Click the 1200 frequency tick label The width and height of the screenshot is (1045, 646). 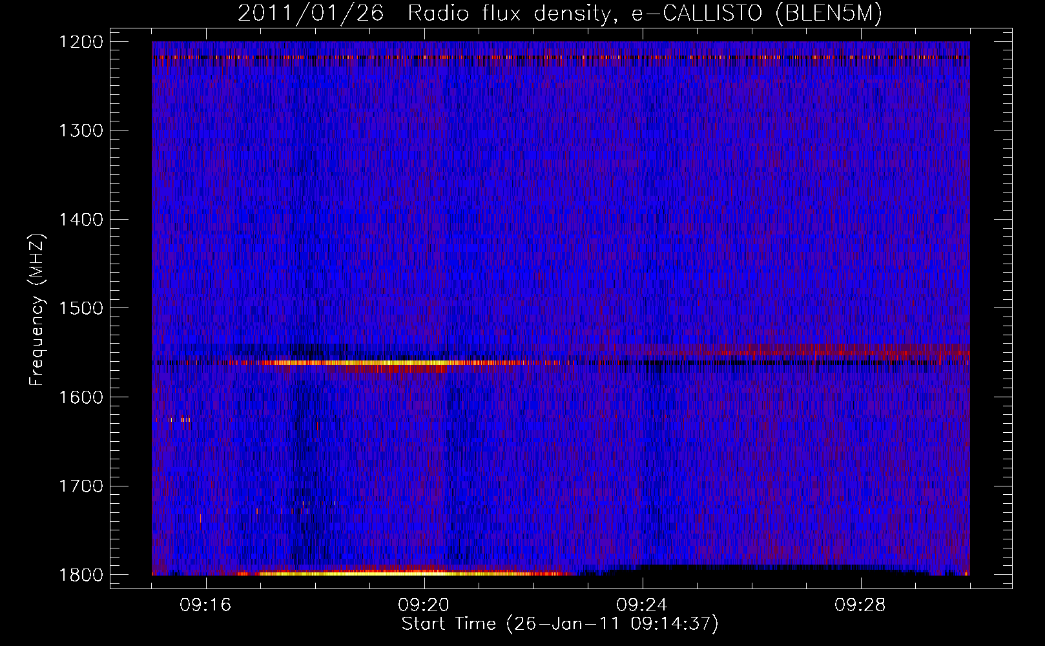81,42
